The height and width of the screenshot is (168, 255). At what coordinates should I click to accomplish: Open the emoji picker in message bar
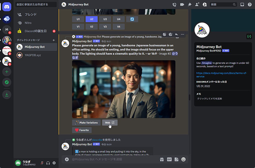tap(183, 159)
